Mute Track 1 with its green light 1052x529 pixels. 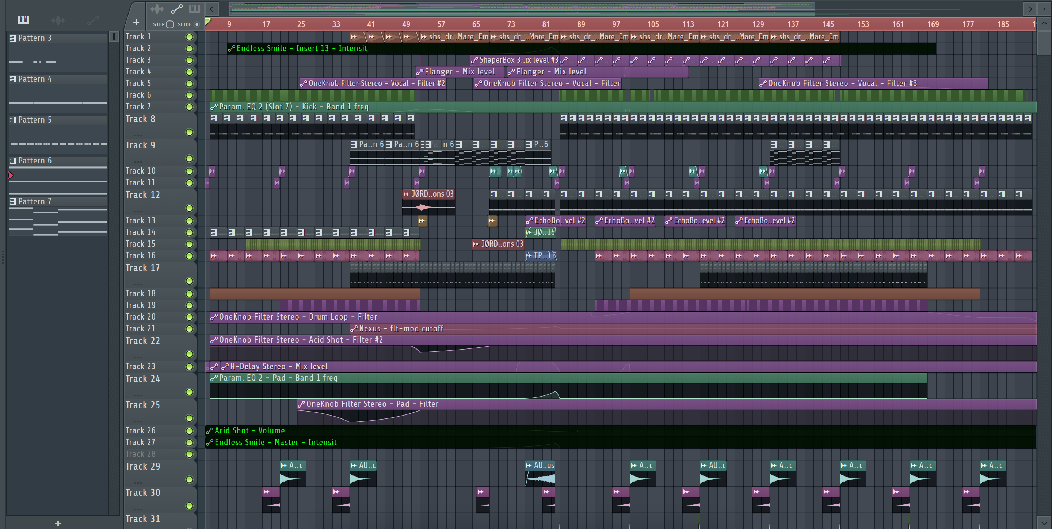(x=189, y=37)
